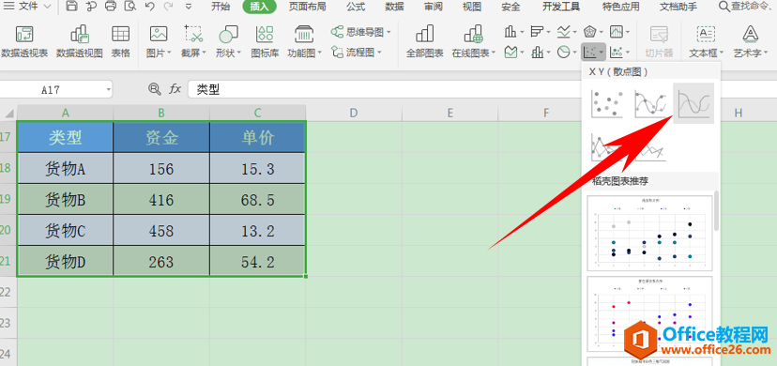Image resolution: width=777 pixels, height=366 pixels.
Task: Insert a 数据透视图 pivot chart
Action: pyautogui.click(x=79, y=41)
